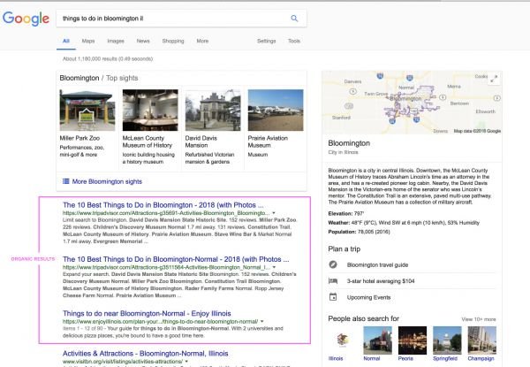Click the Champaign text link

tap(481, 358)
